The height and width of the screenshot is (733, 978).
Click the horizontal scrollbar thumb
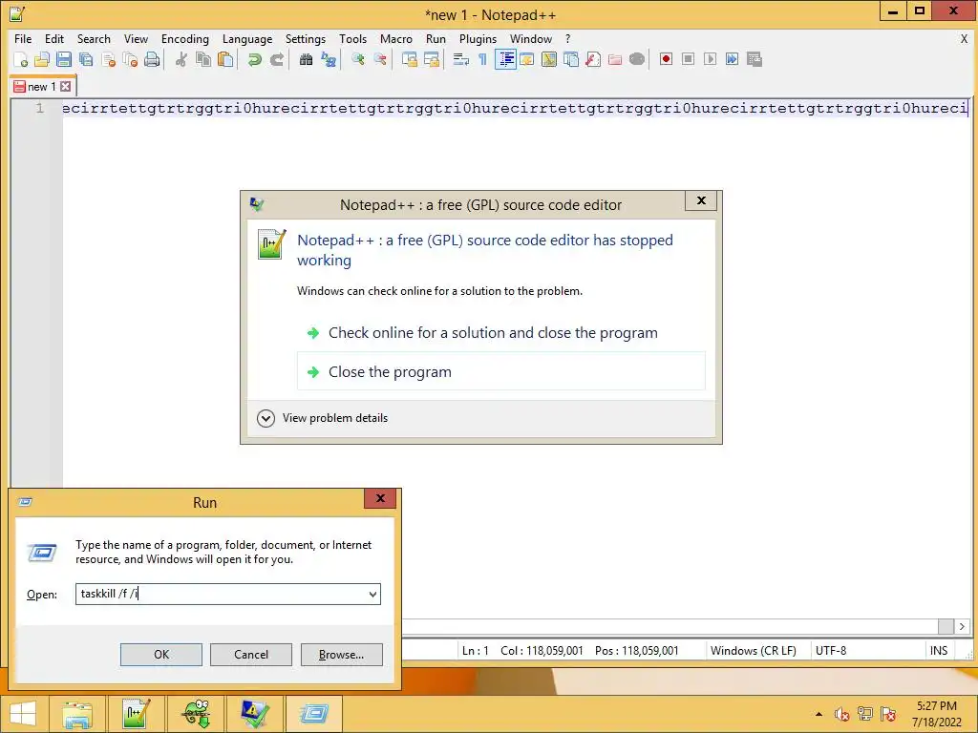[x=946, y=626]
